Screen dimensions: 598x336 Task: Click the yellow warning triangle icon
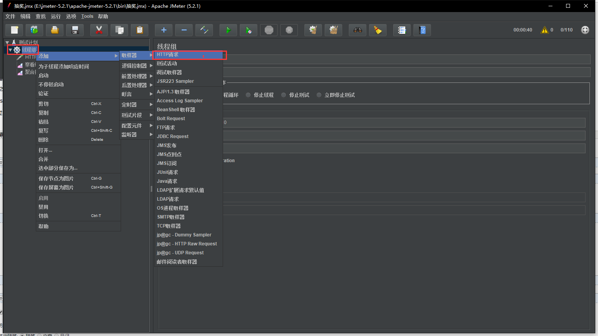click(545, 30)
